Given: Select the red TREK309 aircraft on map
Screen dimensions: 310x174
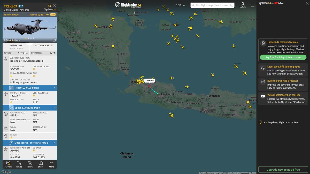Looking at the screenshot, I should [149, 86].
